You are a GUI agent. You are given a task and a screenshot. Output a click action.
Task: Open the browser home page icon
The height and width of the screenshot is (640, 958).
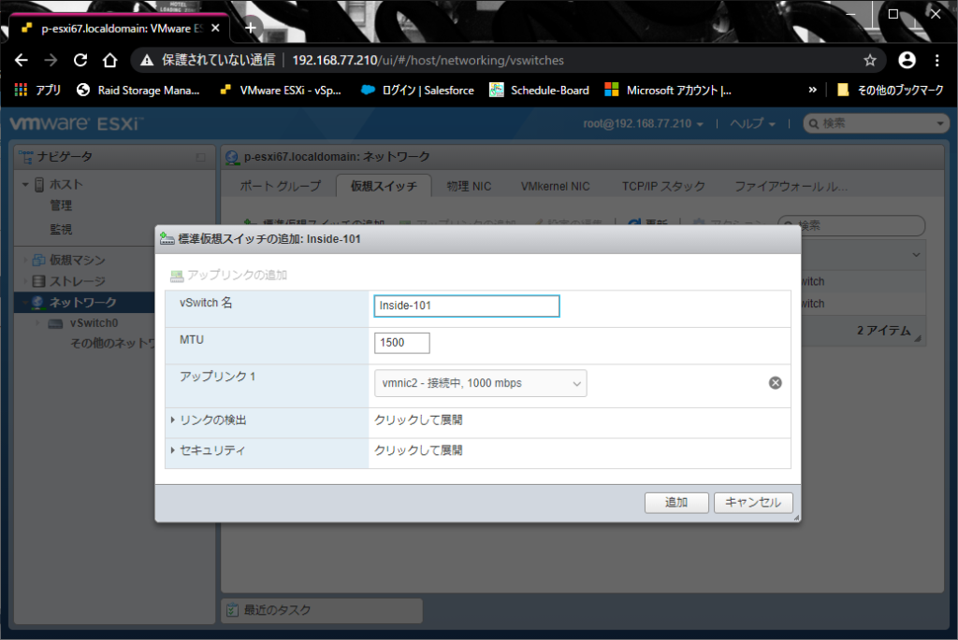click(109, 60)
